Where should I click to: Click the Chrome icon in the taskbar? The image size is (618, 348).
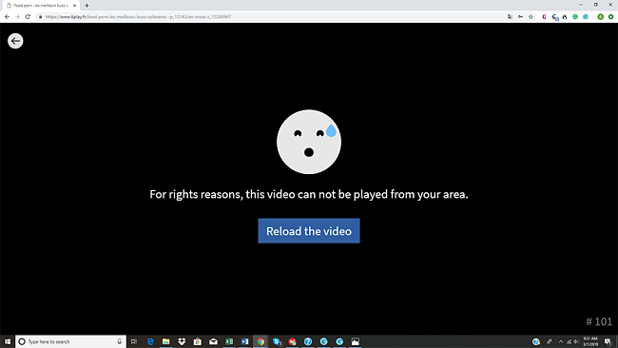coord(261,341)
